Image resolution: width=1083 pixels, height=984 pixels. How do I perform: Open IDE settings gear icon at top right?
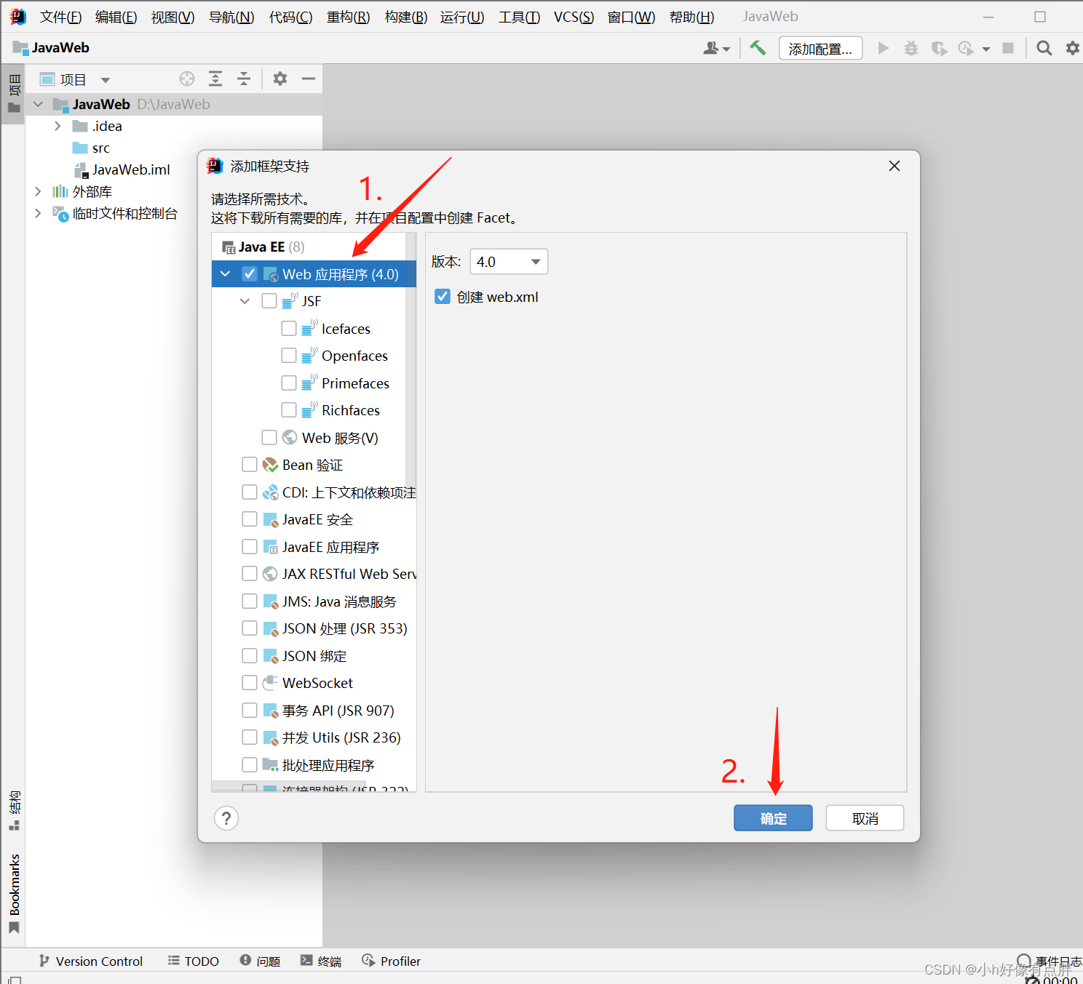click(x=1072, y=48)
